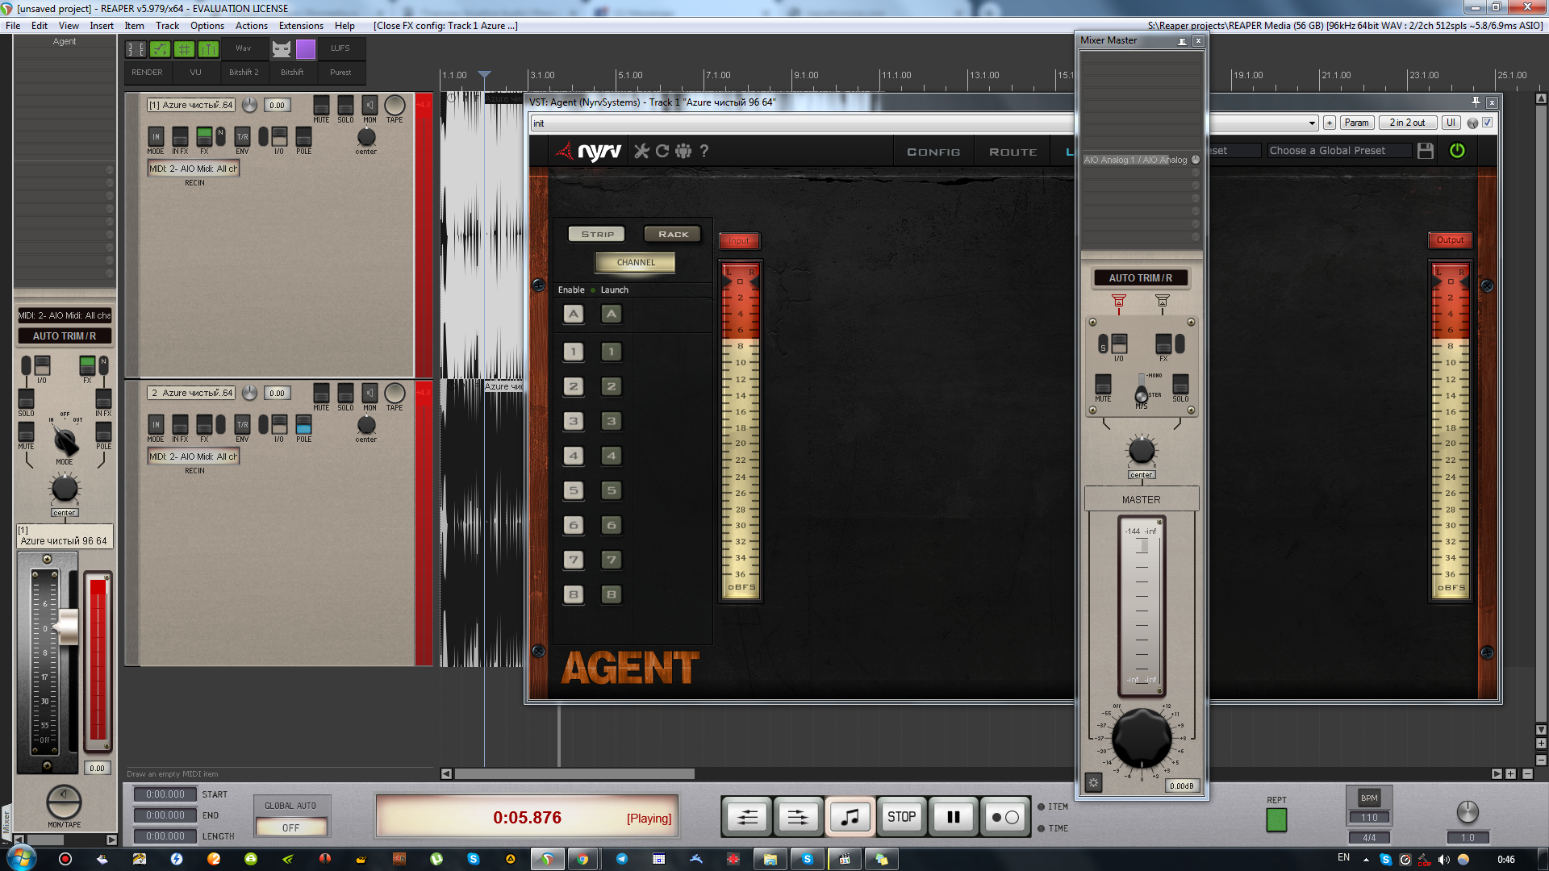Viewport: 1549px width, 871px height.
Task: Click the MON speaker icon on track 1
Action: coord(370,105)
